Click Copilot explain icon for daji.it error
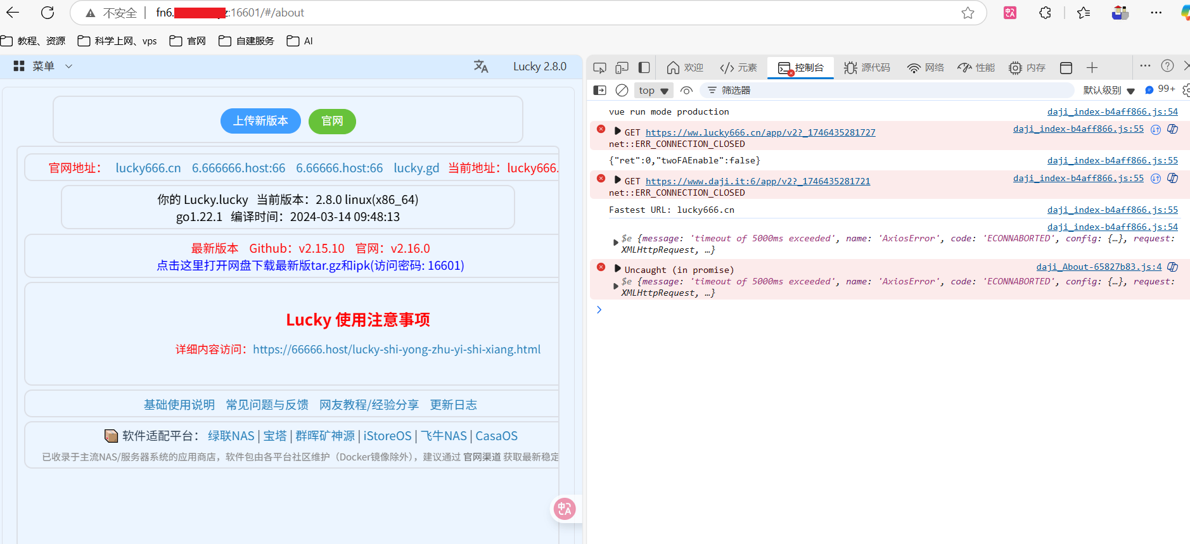 pyautogui.click(x=1173, y=179)
